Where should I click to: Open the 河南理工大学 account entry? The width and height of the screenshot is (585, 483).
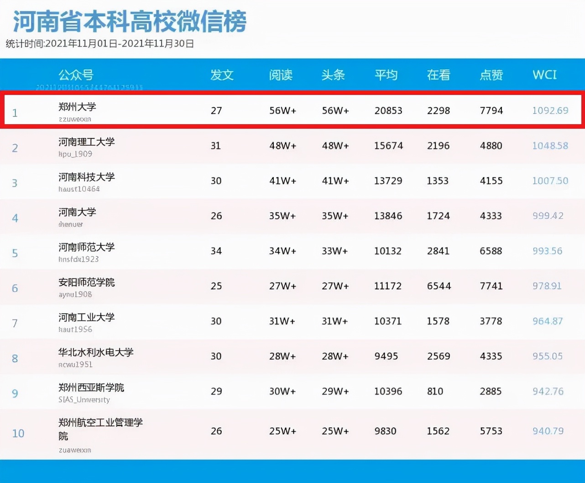[x=87, y=142]
